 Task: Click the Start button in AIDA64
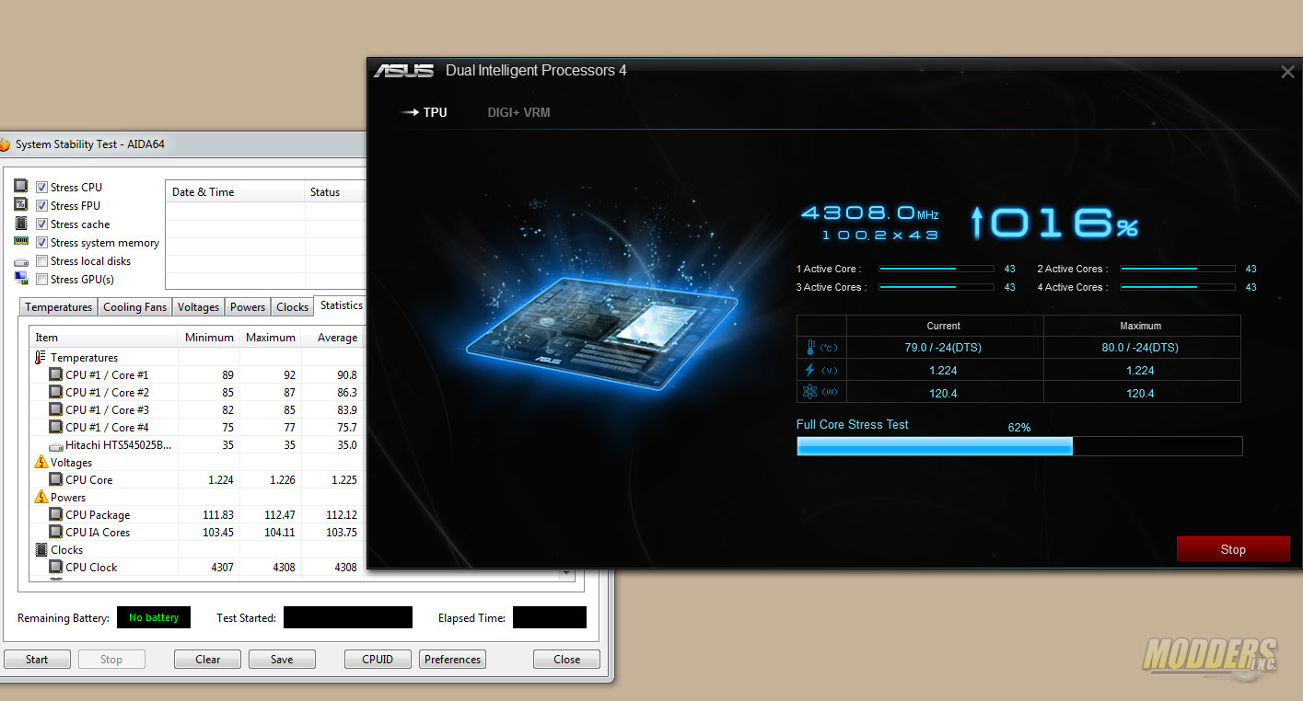tap(37, 660)
